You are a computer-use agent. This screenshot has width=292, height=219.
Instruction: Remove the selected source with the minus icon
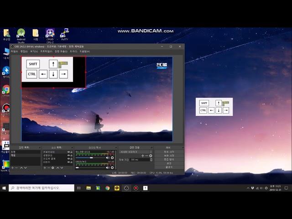coord(49,168)
